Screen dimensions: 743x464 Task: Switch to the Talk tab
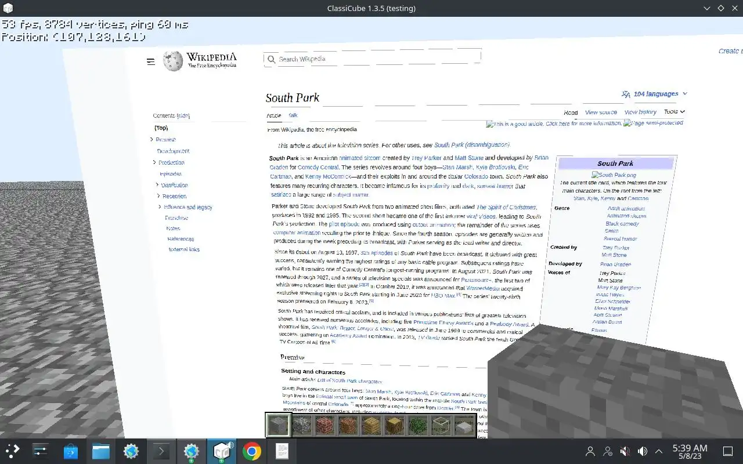point(293,115)
